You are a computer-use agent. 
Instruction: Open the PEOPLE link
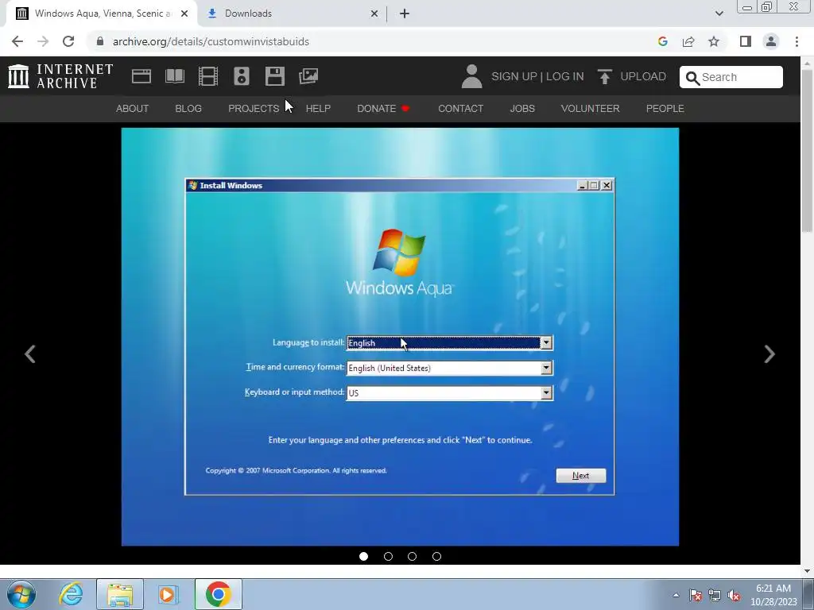[665, 108]
